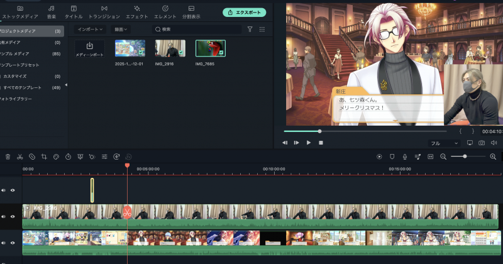Stop the preview playback
The width and height of the screenshot is (503, 264).
(x=321, y=143)
